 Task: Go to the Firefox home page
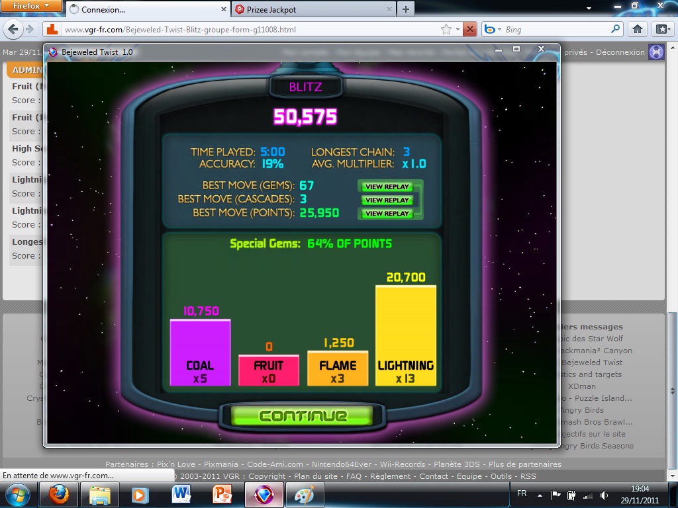[637, 29]
